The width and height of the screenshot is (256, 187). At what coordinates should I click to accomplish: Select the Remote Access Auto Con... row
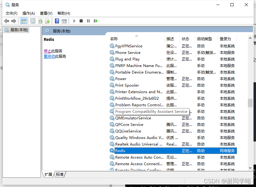coord(173,157)
